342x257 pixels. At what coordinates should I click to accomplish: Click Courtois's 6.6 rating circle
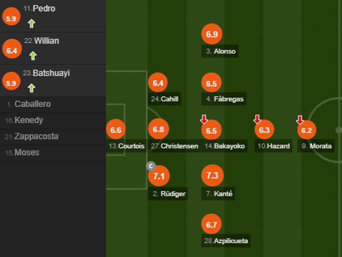click(x=116, y=130)
